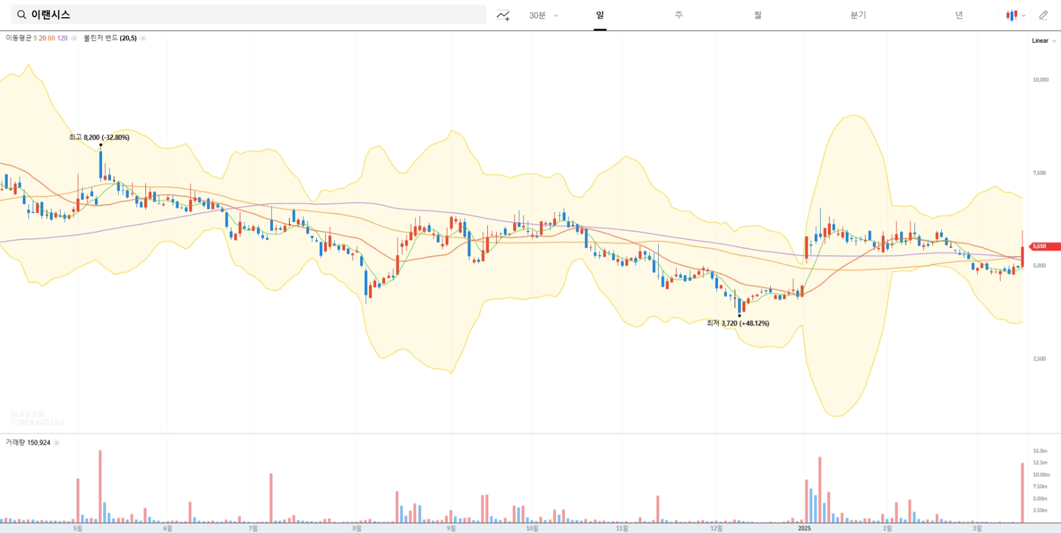1061x533 pixels.
Task: Select the 일 daily tab
Action: coord(600,15)
